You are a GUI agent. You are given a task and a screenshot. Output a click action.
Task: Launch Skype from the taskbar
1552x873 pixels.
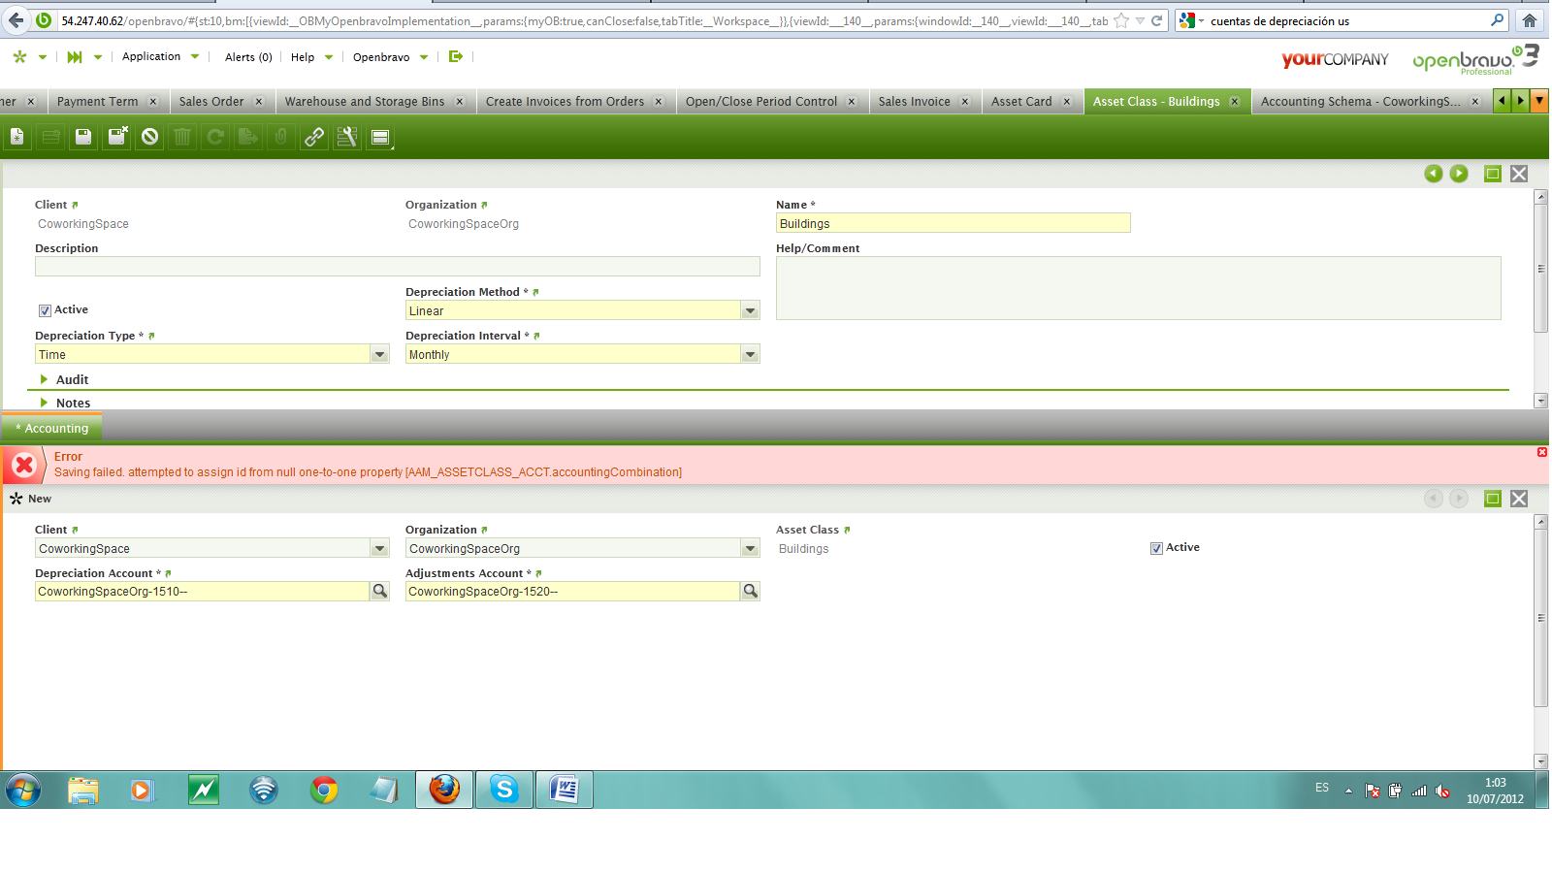pos(504,791)
